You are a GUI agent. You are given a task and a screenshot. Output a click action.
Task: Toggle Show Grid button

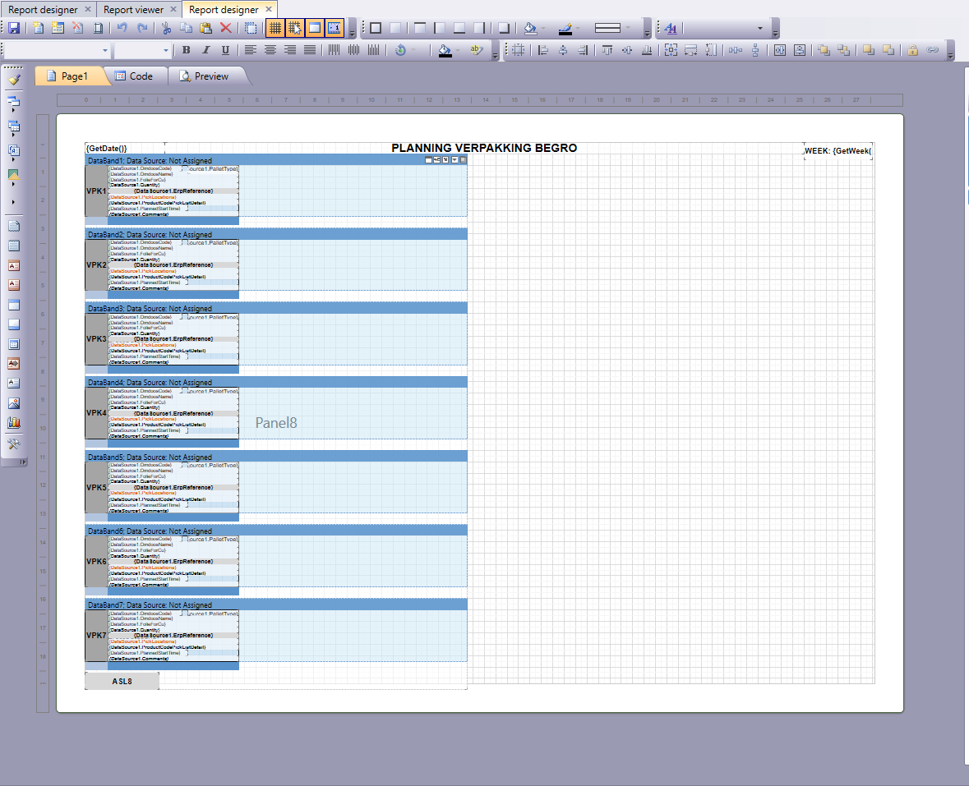(275, 28)
